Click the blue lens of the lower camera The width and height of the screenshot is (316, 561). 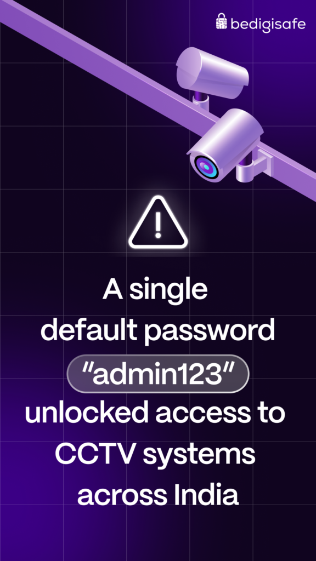(x=207, y=167)
